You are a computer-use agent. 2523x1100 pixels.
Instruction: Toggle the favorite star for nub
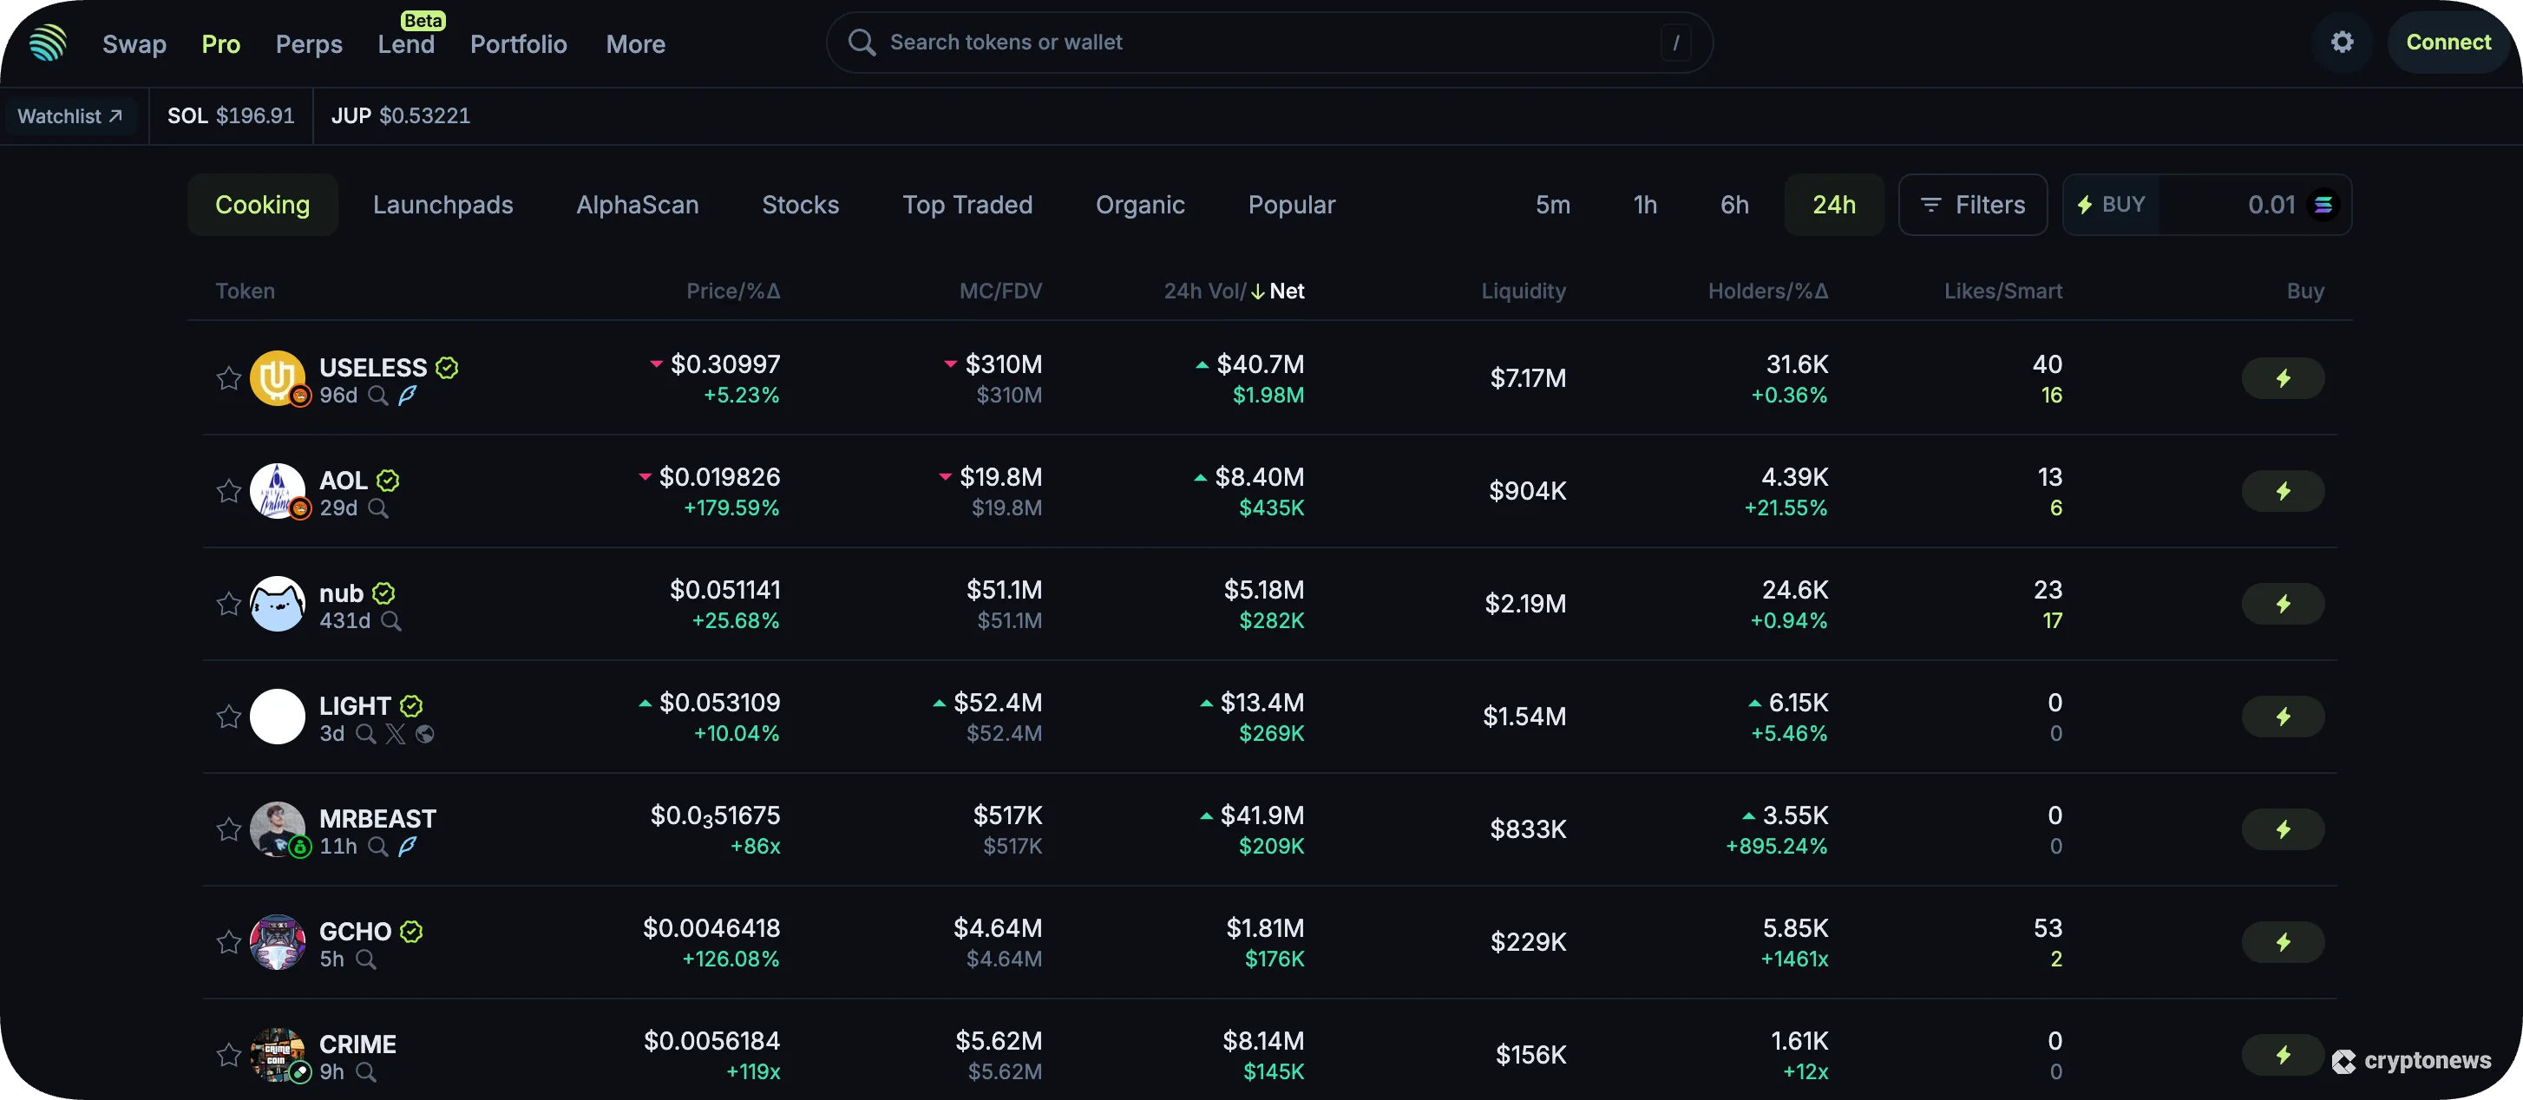(x=228, y=604)
